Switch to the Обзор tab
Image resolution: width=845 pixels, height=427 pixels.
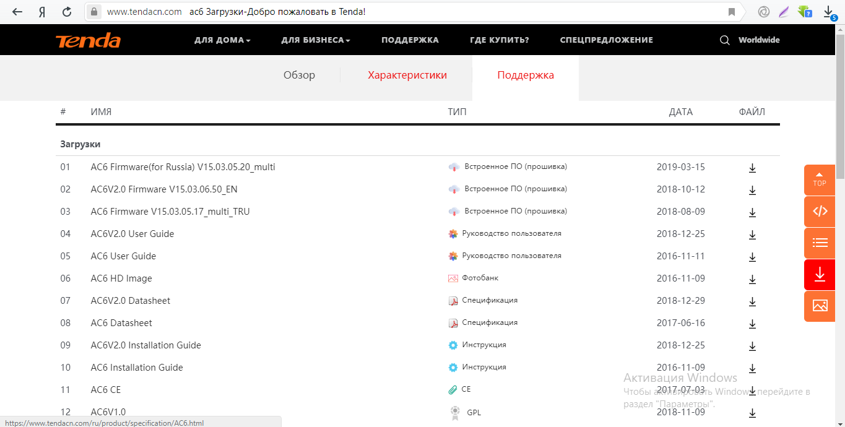click(x=299, y=75)
